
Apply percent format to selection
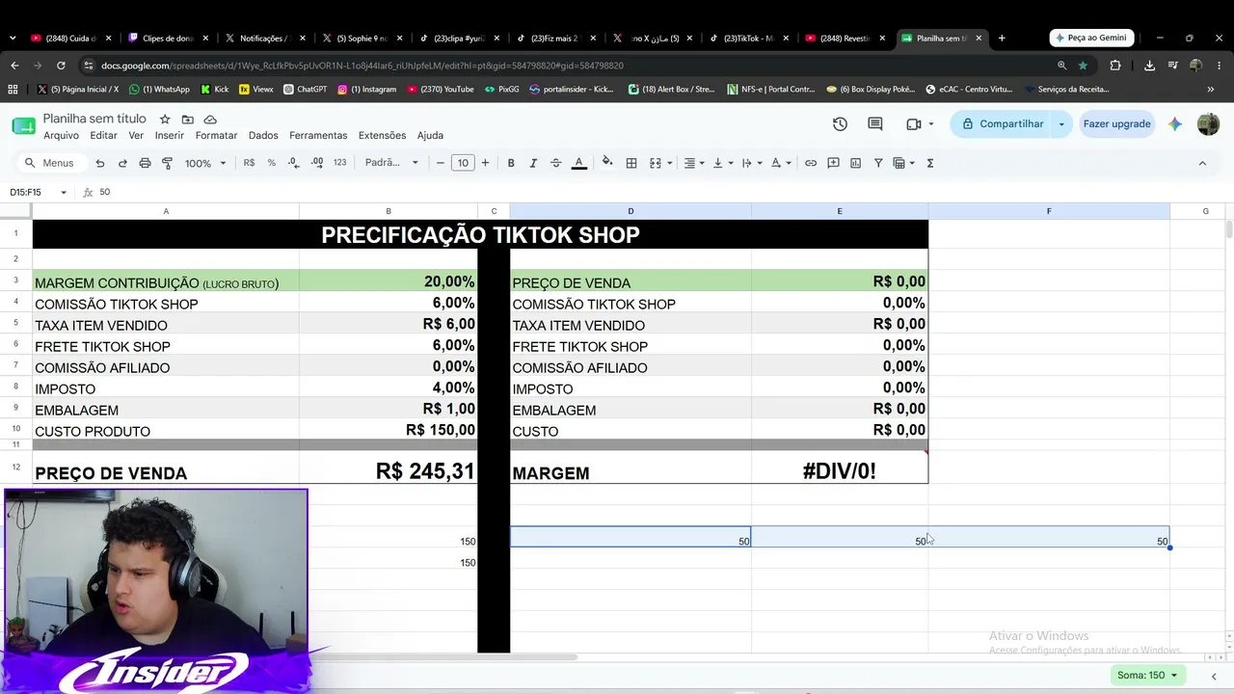point(272,163)
